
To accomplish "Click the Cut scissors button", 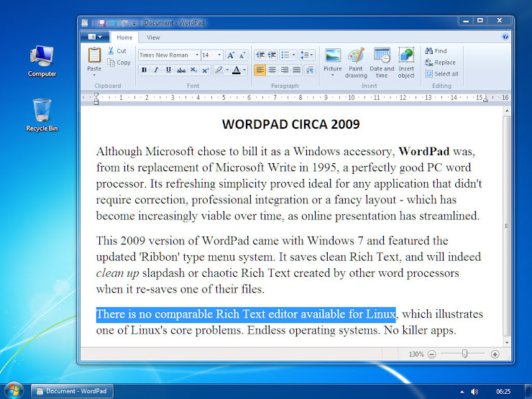I will 117,51.
